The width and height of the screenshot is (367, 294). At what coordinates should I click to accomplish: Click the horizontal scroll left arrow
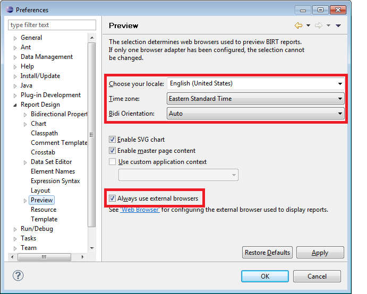pos(12,257)
